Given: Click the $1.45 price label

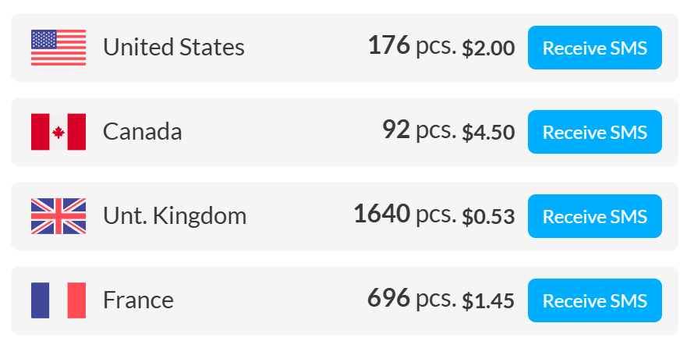Looking at the screenshot, I should [x=488, y=300].
